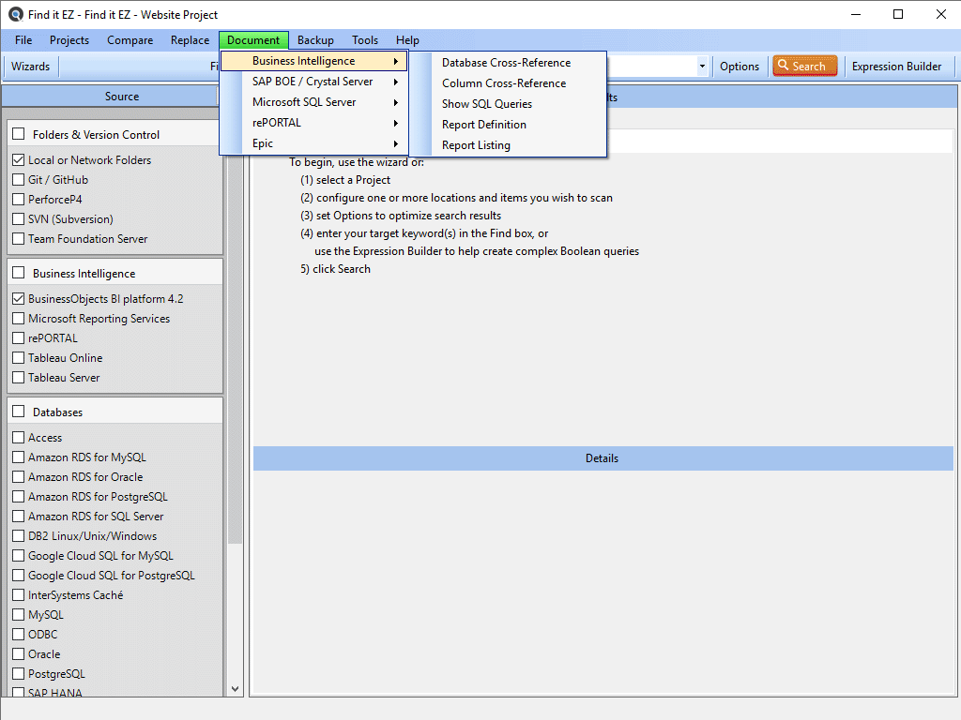The image size is (961, 720).
Task: Enable the Git / GitHub checkbox
Action: (x=19, y=180)
